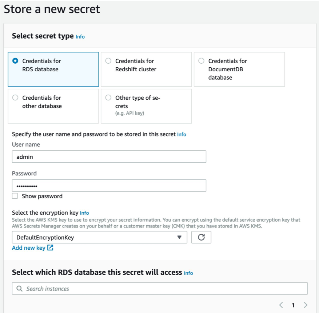Screen dimensions: 319x313
Task: Click Info beside the RDS database section heading
Action: coord(188,272)
